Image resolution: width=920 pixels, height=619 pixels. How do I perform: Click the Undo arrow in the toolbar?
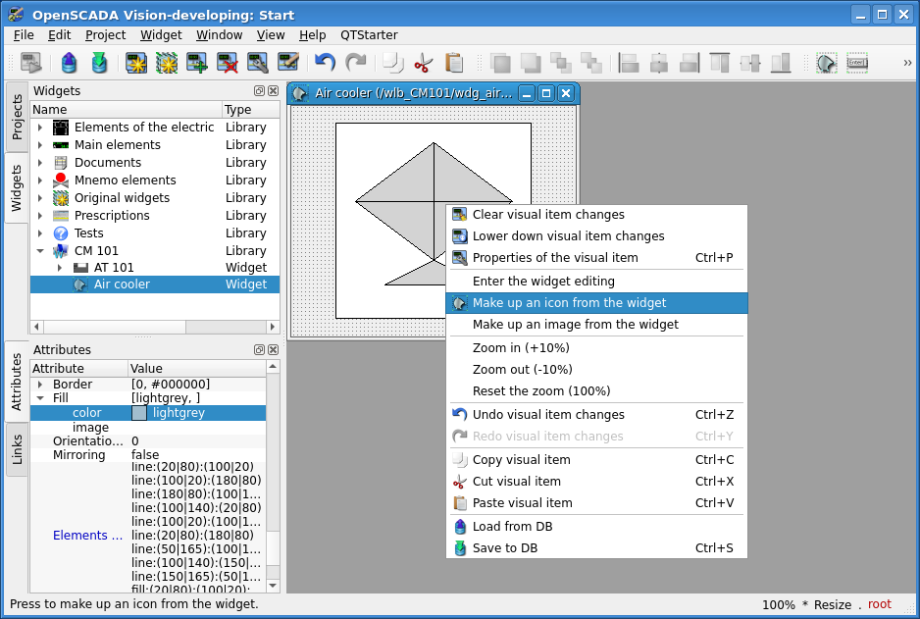coord(326,64)
